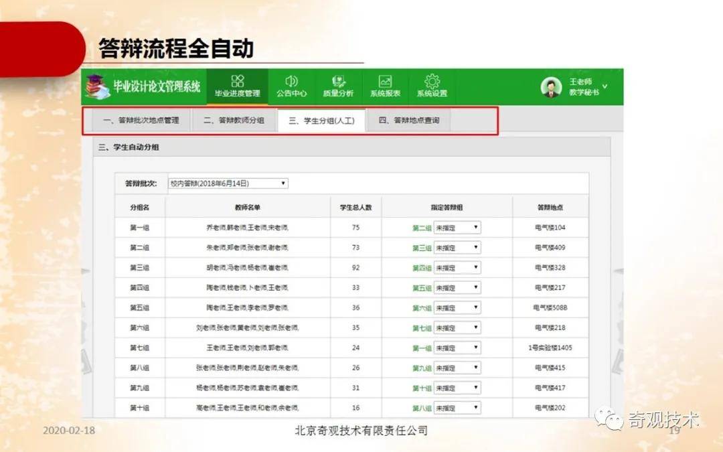
Task: Click the 电气楼104 location cell
Action: pos(550,228)
